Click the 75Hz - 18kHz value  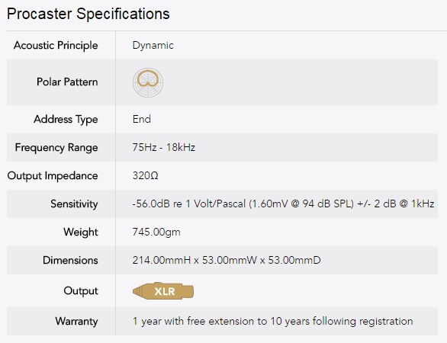click(x=164, y=148)
